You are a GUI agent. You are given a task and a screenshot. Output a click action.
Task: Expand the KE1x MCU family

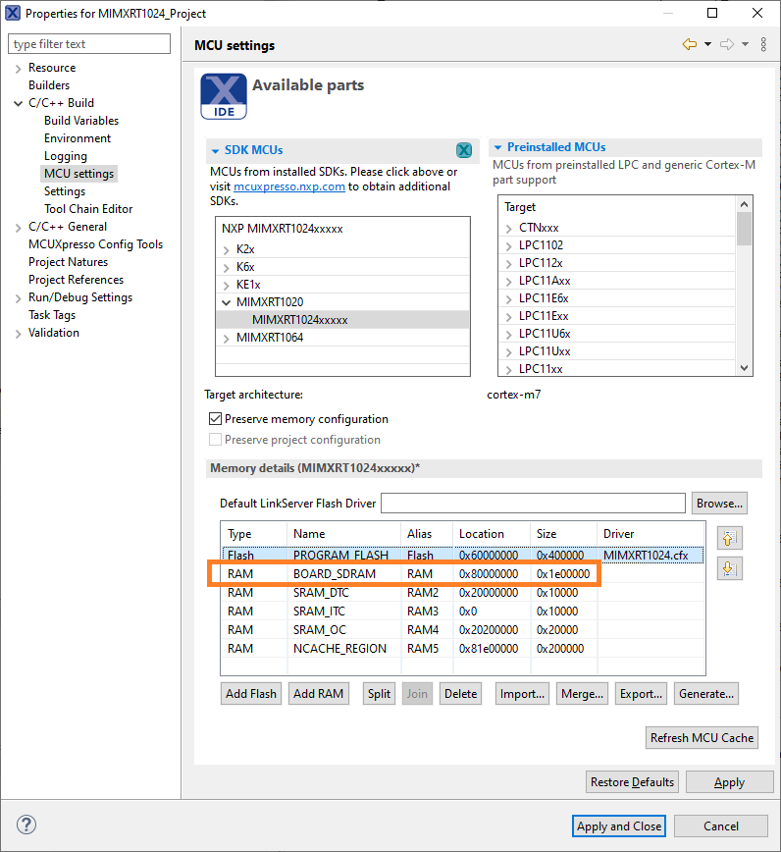coord(227,285)
